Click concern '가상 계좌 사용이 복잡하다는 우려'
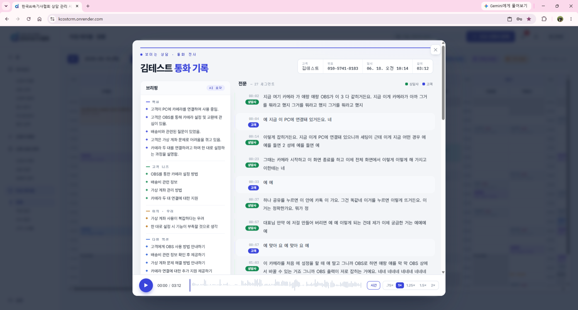Viewport: 578px width, 310px height. click(x=177, y=218)
